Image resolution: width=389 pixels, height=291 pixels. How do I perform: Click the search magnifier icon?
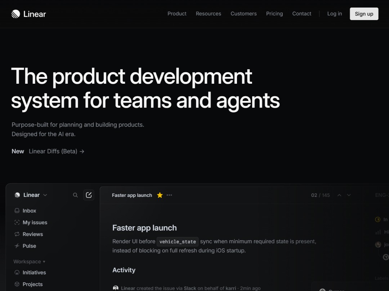75,195
